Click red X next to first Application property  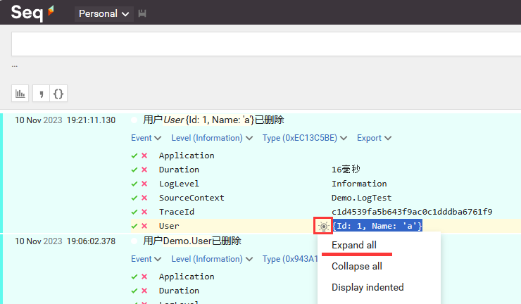(144, 156)
